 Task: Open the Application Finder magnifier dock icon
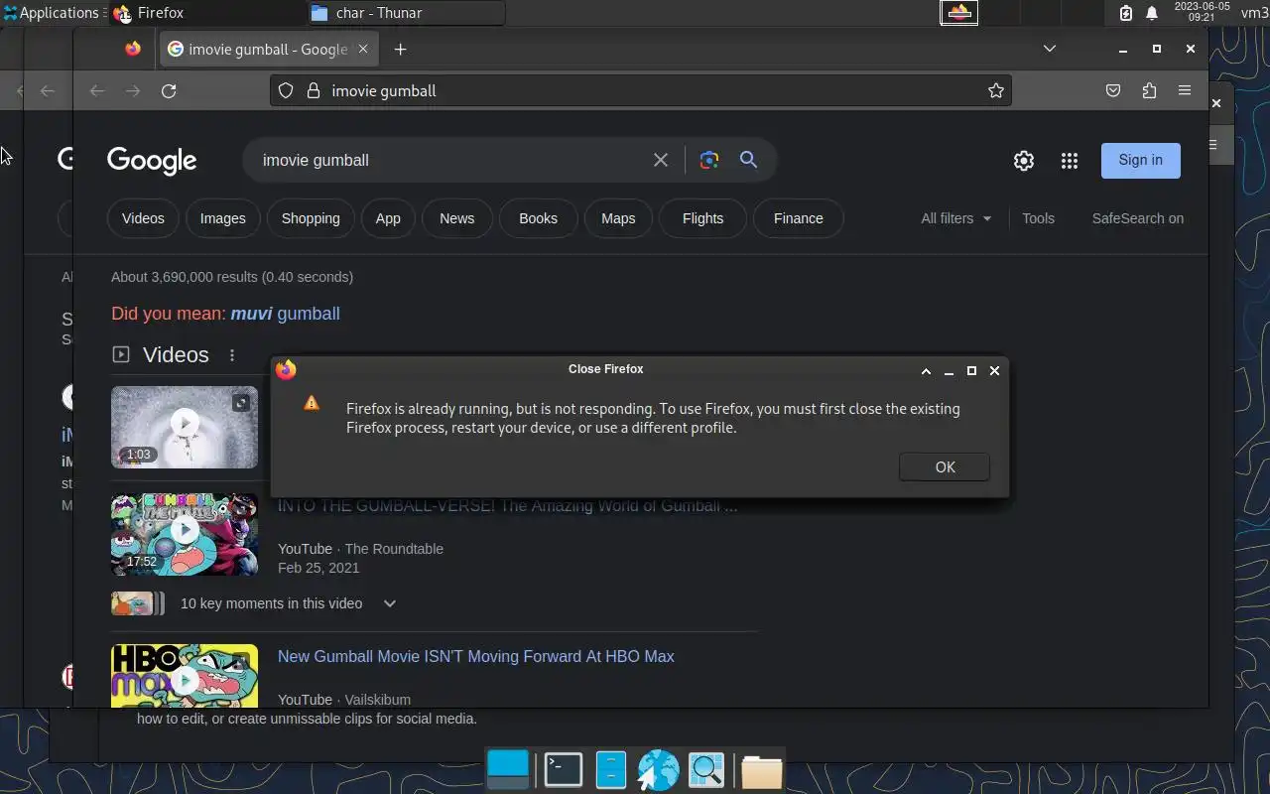[x=706, y=770]
